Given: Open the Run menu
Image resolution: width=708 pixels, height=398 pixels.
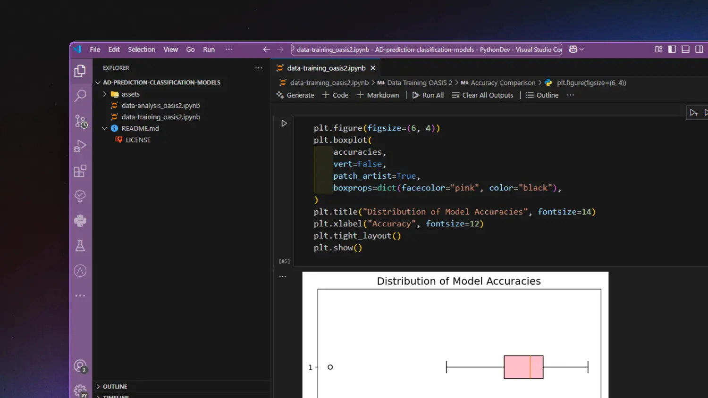Looking at the screenshot, I should [x=209, y=49].
